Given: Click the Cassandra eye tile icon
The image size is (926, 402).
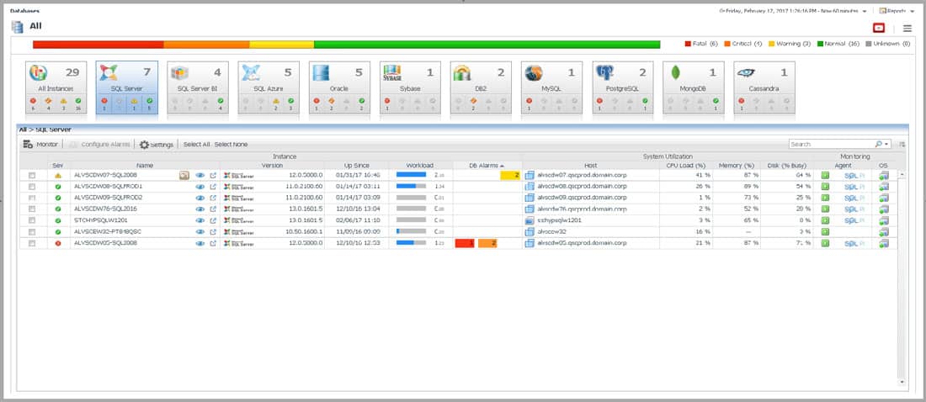Looking at the screenshot, I should [x=746, y=72].
